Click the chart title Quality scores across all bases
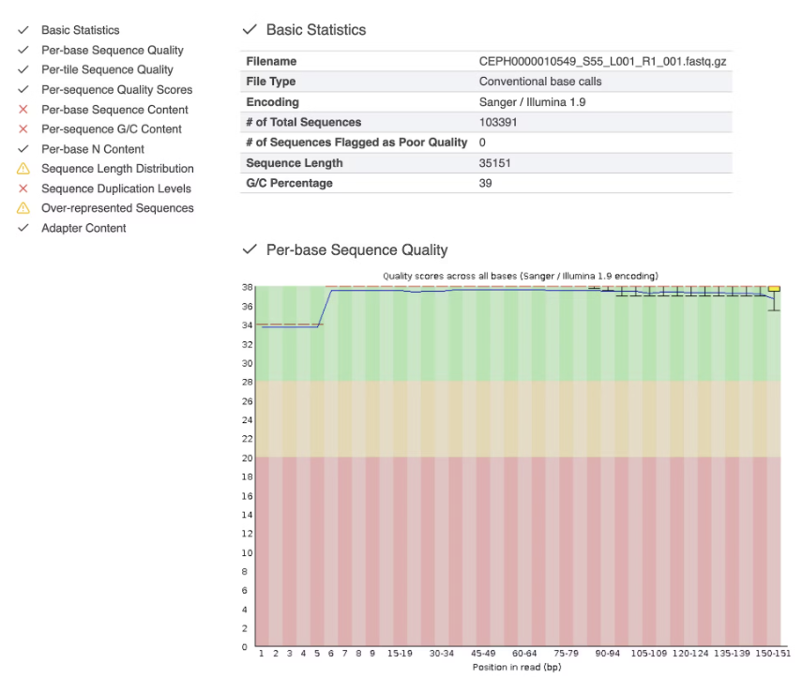Viewport: 803px width, 694px height. pyautogui.click(x=521, y=276)
